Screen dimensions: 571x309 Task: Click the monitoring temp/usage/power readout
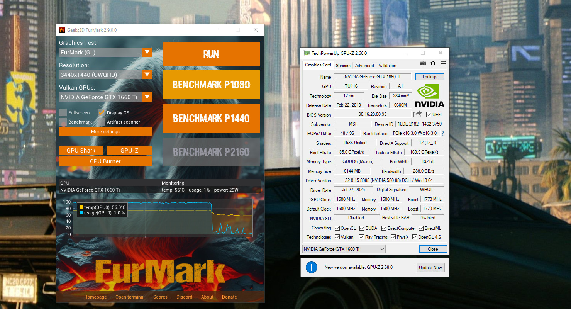tap(200, 190)
